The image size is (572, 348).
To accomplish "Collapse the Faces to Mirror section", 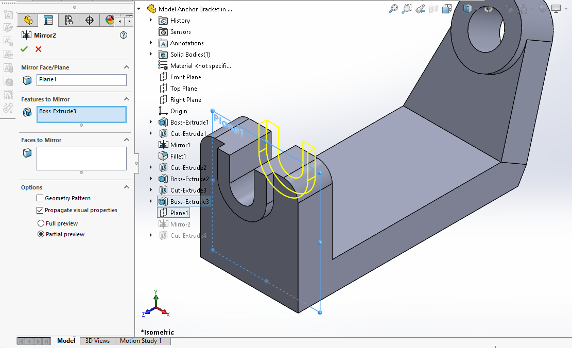I will tap(127, 140).
